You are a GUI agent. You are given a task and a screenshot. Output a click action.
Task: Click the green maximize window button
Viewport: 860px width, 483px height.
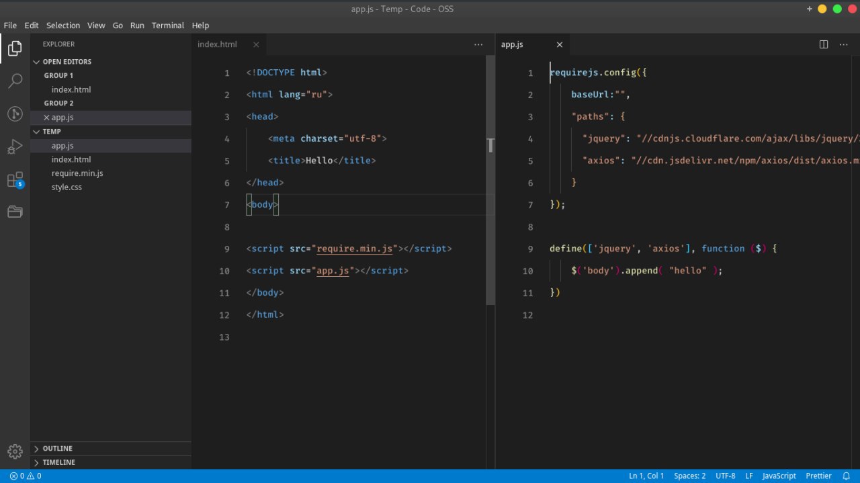(x=837, y=9)
